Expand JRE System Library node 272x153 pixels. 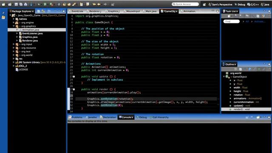(x=14, y=62)
